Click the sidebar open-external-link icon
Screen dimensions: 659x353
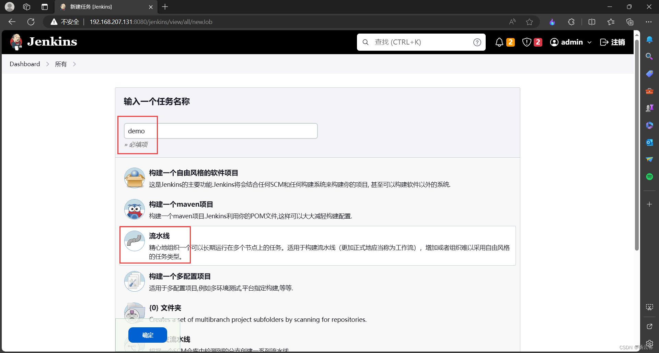click(x=649, y=327)
